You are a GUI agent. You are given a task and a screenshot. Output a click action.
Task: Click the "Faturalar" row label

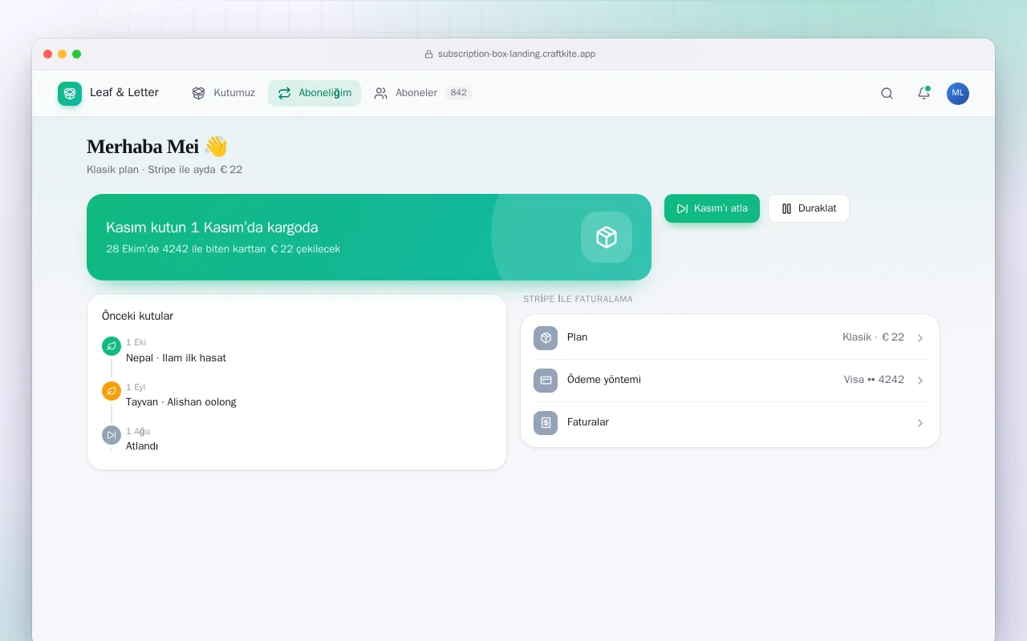pyautogui.click(x=588, y=422)
